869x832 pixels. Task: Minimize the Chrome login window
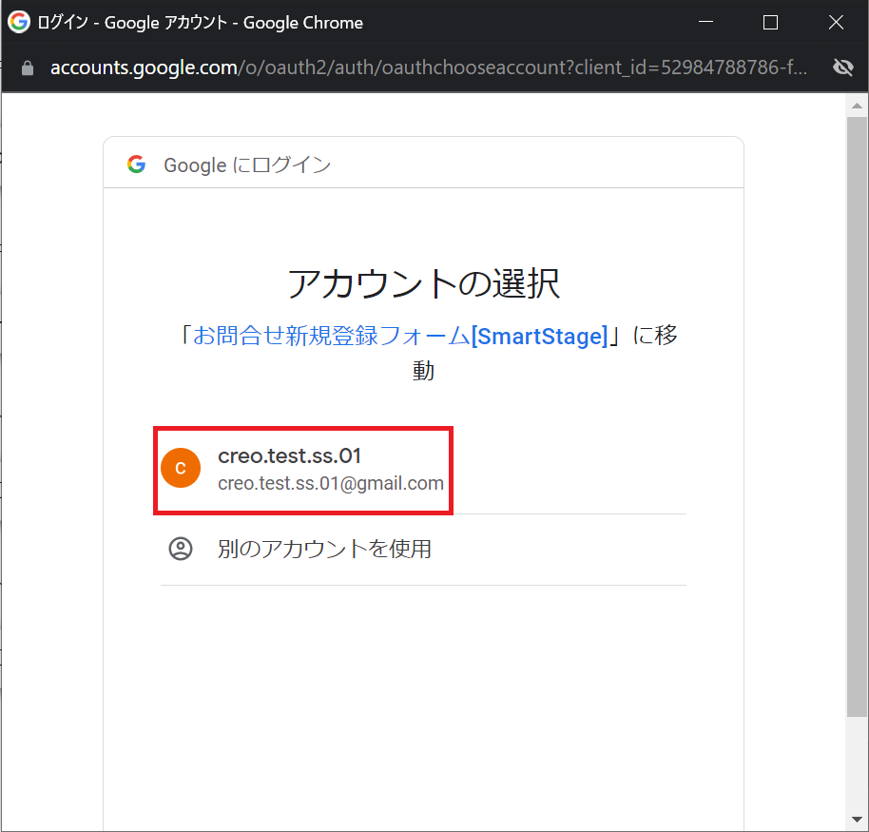705,22
